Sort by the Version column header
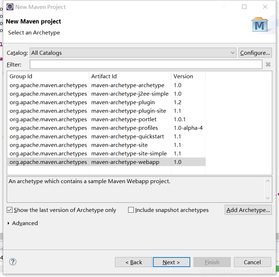The height and width of the screenshot is (277, 279). coord(188,76)
